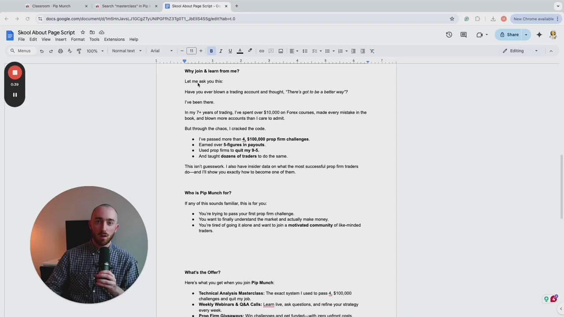Toggle underline formatting button
The width and height of the screenshot is (564, 317).
pyautogui.click(x=230, y=51)
